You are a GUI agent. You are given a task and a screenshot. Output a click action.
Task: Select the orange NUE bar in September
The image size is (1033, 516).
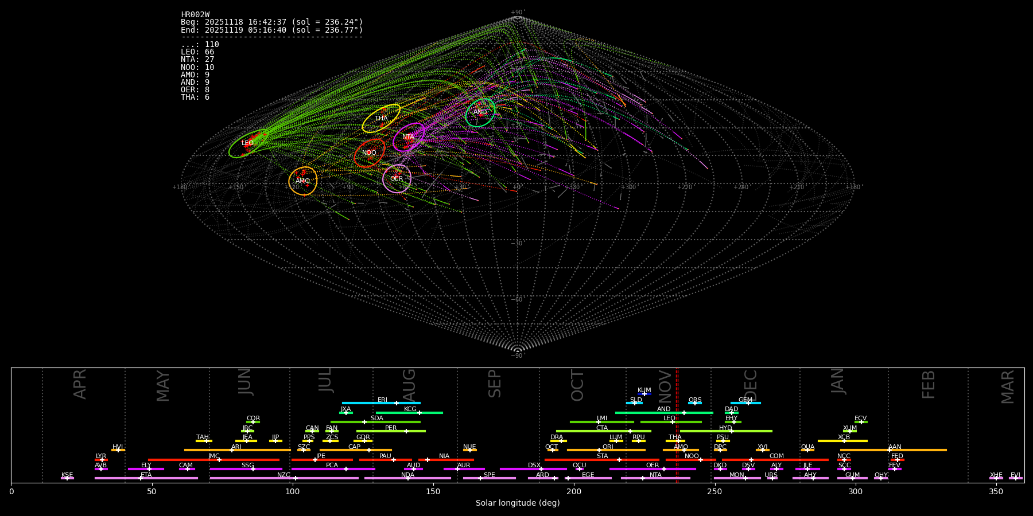469,450
